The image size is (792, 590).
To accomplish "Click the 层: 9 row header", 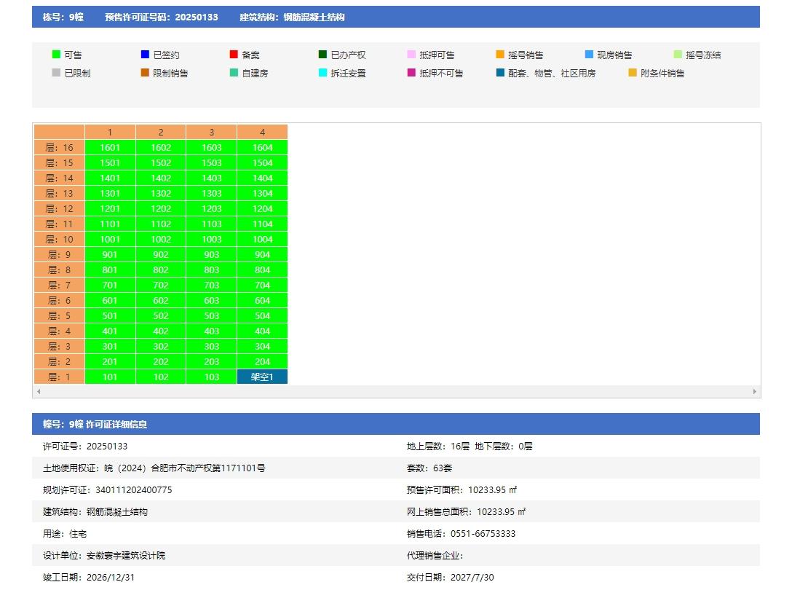I will (x=59, y=254).
